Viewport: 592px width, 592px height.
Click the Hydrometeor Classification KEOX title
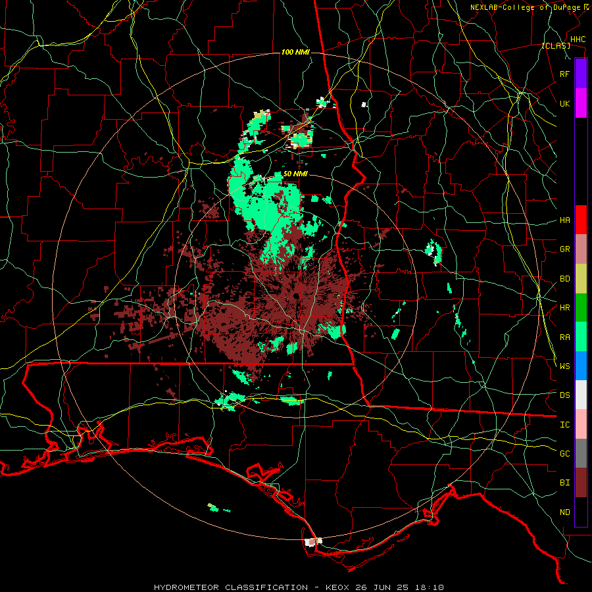299,587
